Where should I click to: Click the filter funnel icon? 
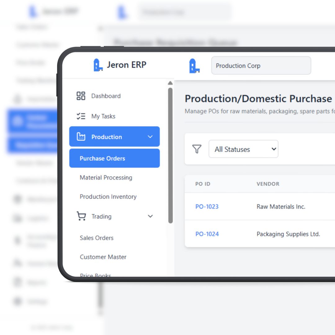(x=197, y=149)
